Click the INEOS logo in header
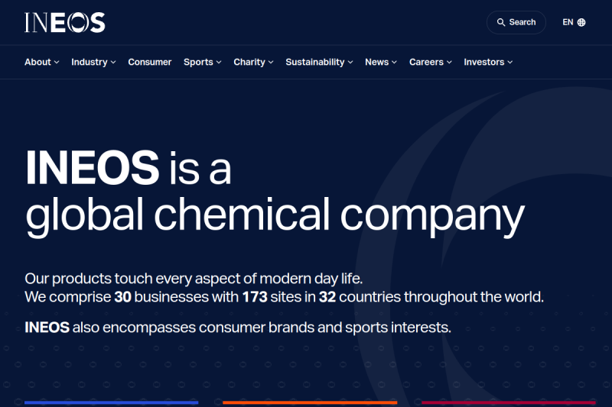The width and height of the screenshot is (612, 407). click(65, 23)
